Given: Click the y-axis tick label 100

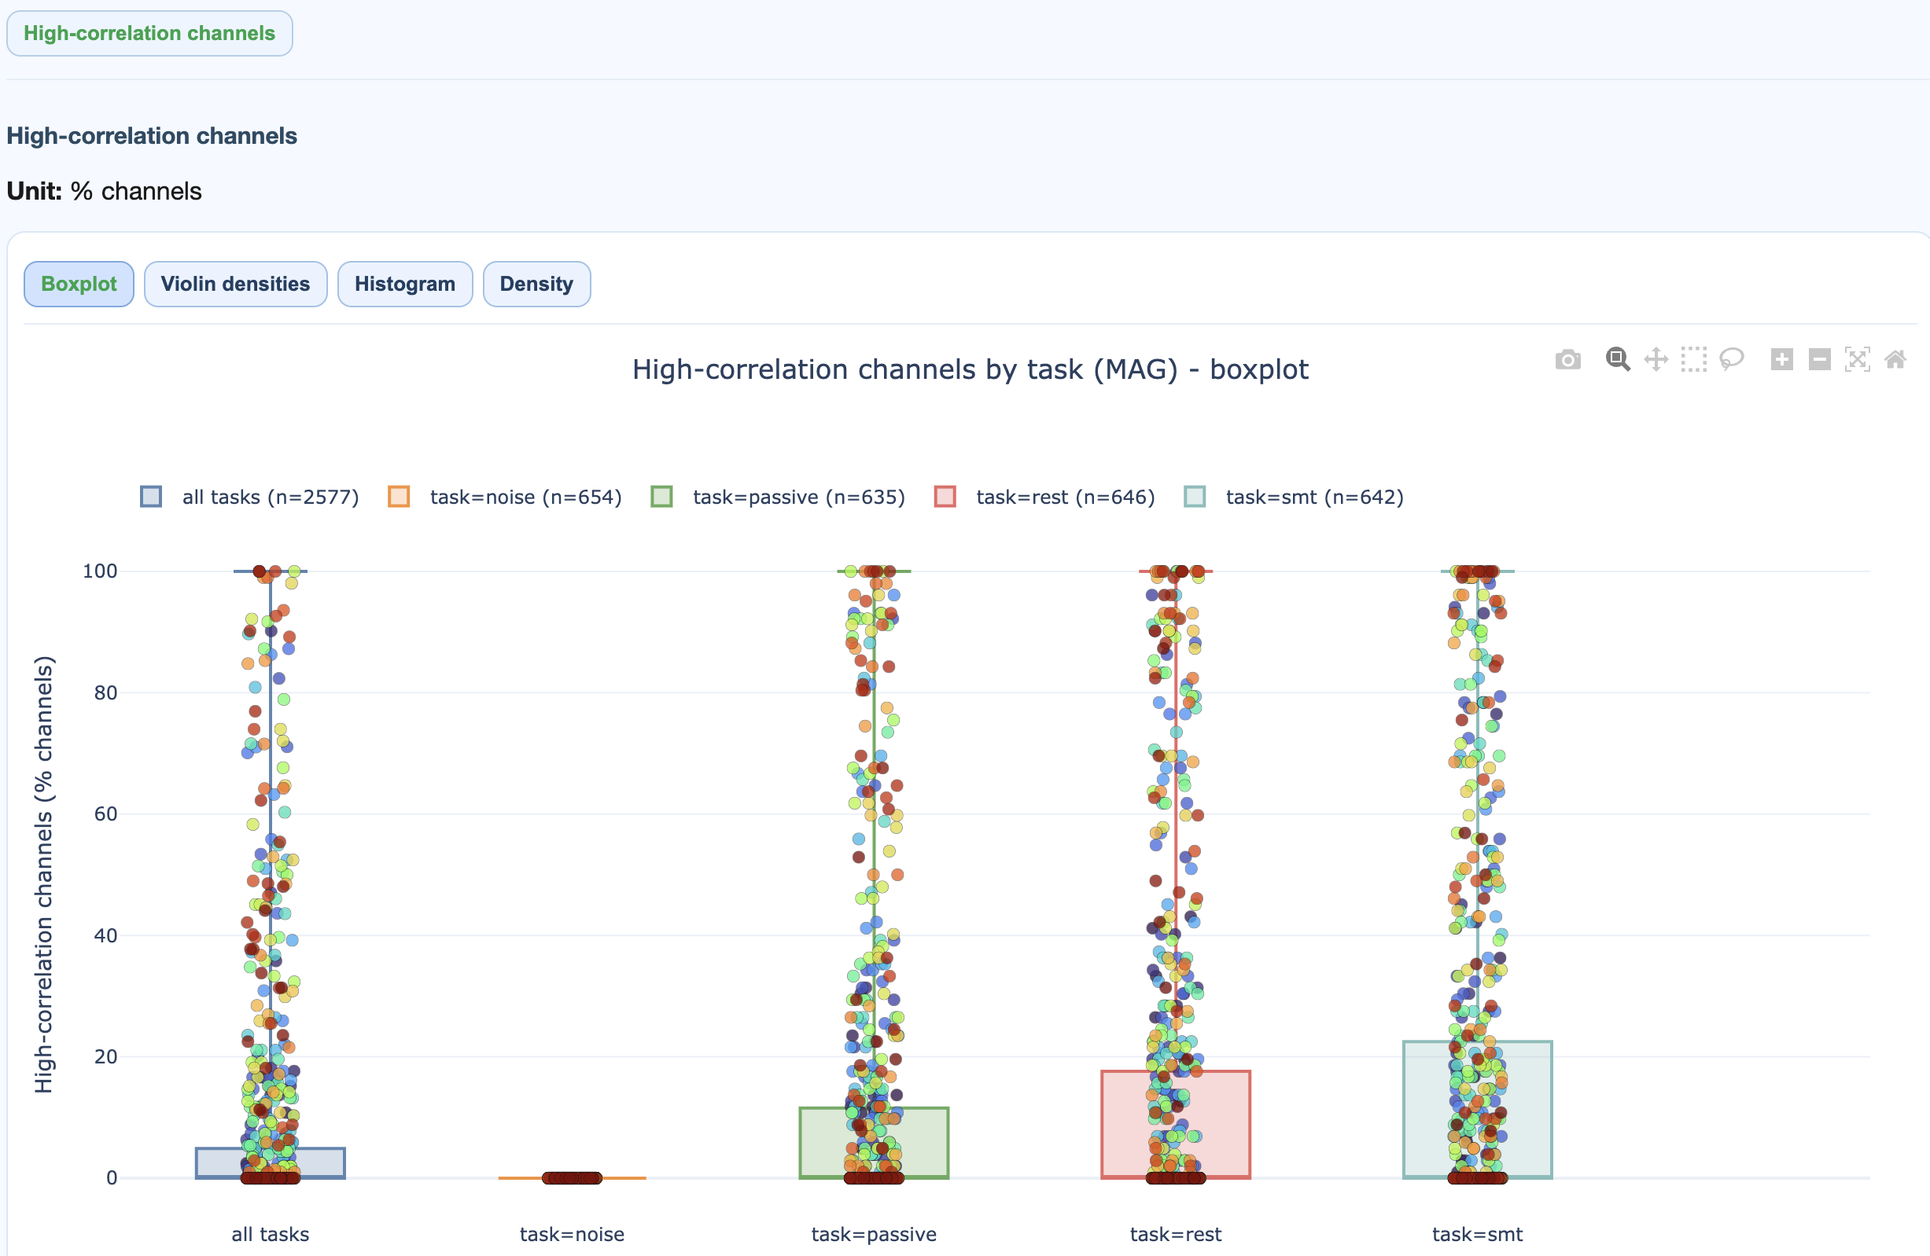Looking at the screenshot, I should tap(100, 571).
